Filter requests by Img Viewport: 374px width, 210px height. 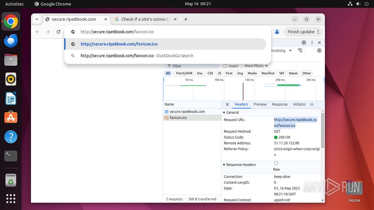click(240, 73)
